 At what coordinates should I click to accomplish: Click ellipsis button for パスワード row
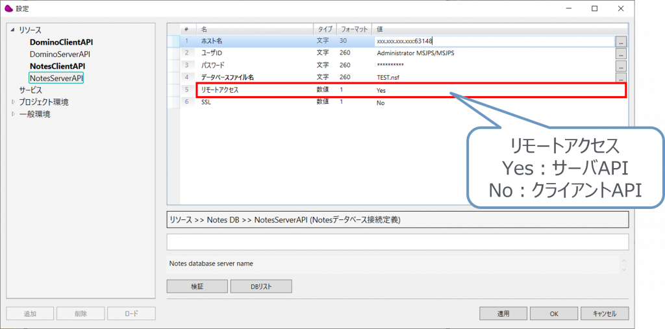click(621, 66)
